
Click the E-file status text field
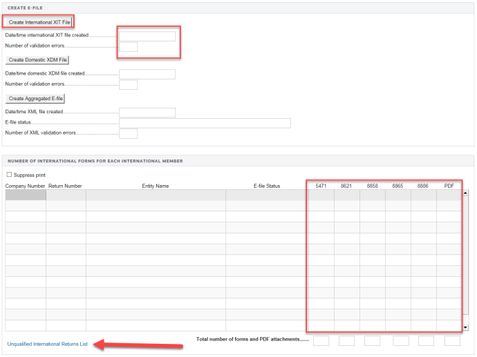(x=205, y=123)
